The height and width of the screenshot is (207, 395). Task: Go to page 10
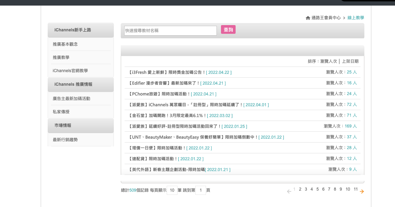[x=348, y=189]
